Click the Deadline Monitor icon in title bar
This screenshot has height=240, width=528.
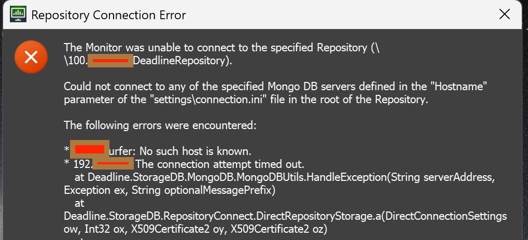(x=18, y=15)
